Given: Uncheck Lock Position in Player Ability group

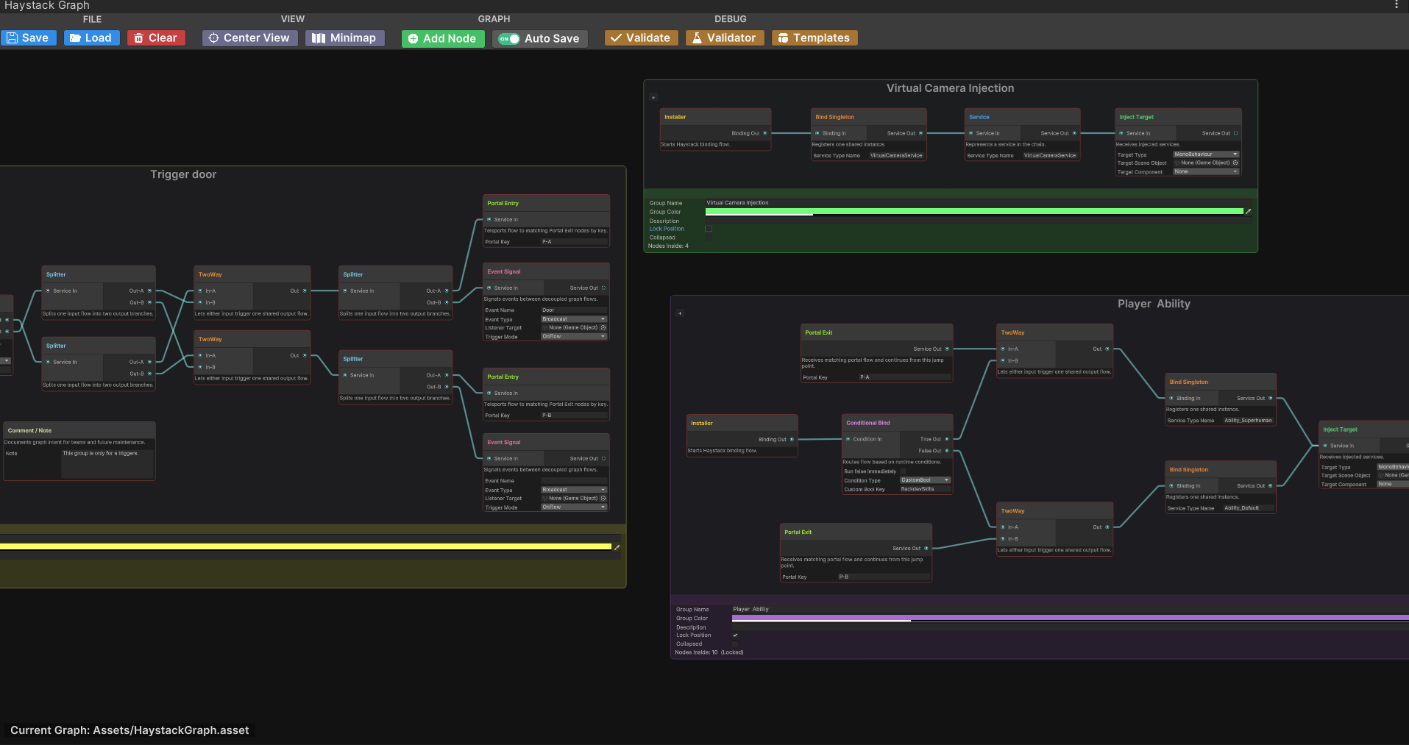Looking at the screenshot, I should (735, 635).
